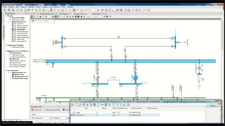The image size is (225, 126).
Task: Select study case 04 - Работа АВР
Action: point(19,29)
